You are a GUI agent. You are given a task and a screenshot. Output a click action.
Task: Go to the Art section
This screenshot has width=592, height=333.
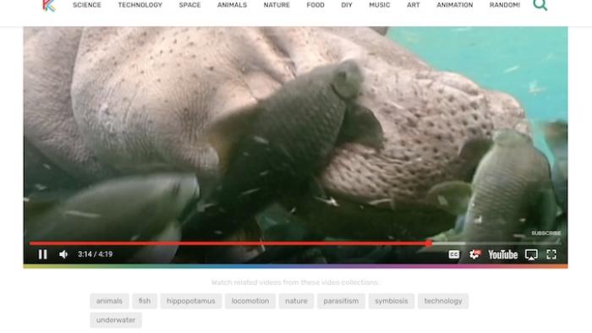click(x=413, y=5)
